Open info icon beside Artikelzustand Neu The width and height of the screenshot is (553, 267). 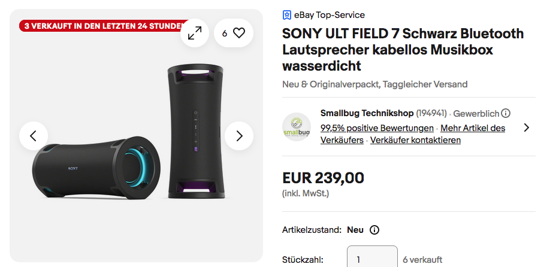[374, 230]
